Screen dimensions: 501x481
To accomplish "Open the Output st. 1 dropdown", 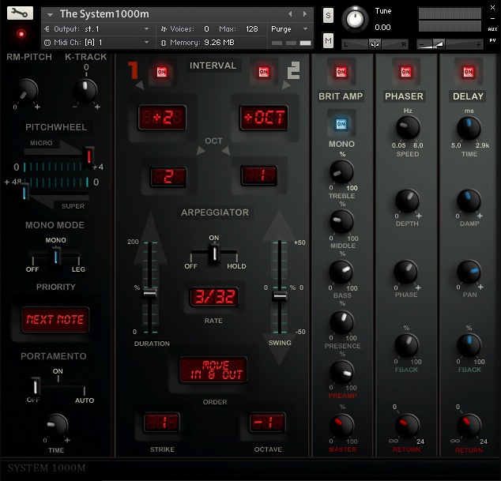I will coord(97,29).
